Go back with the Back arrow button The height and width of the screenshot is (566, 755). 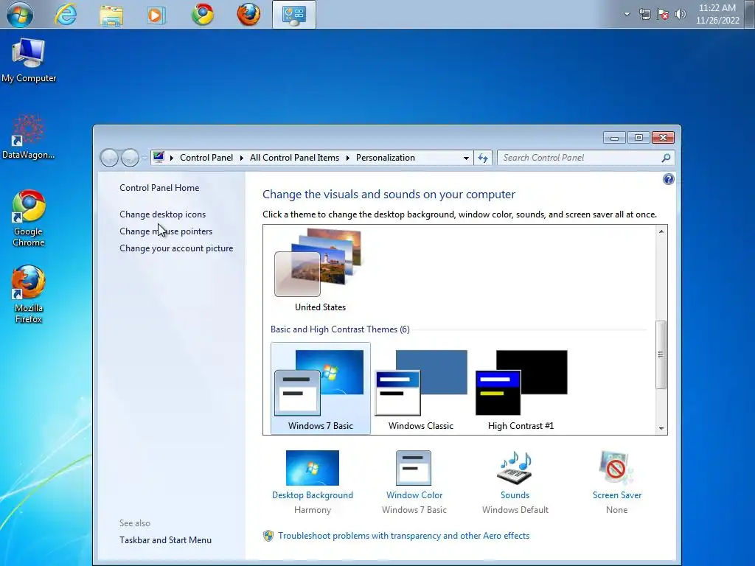tap(109, 158)
